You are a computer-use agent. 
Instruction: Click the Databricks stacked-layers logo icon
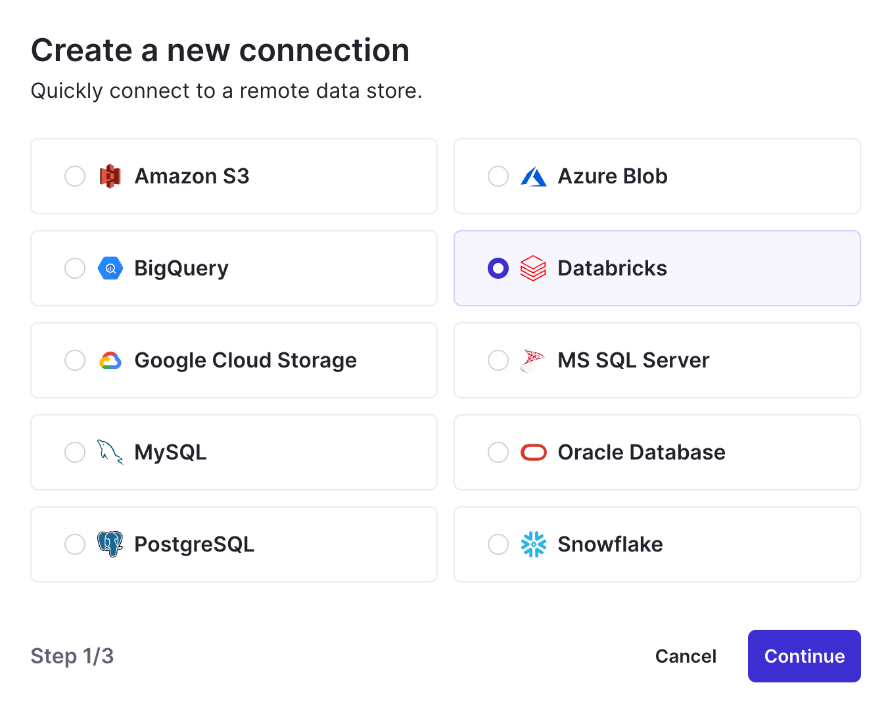click(x=534, y=268)
